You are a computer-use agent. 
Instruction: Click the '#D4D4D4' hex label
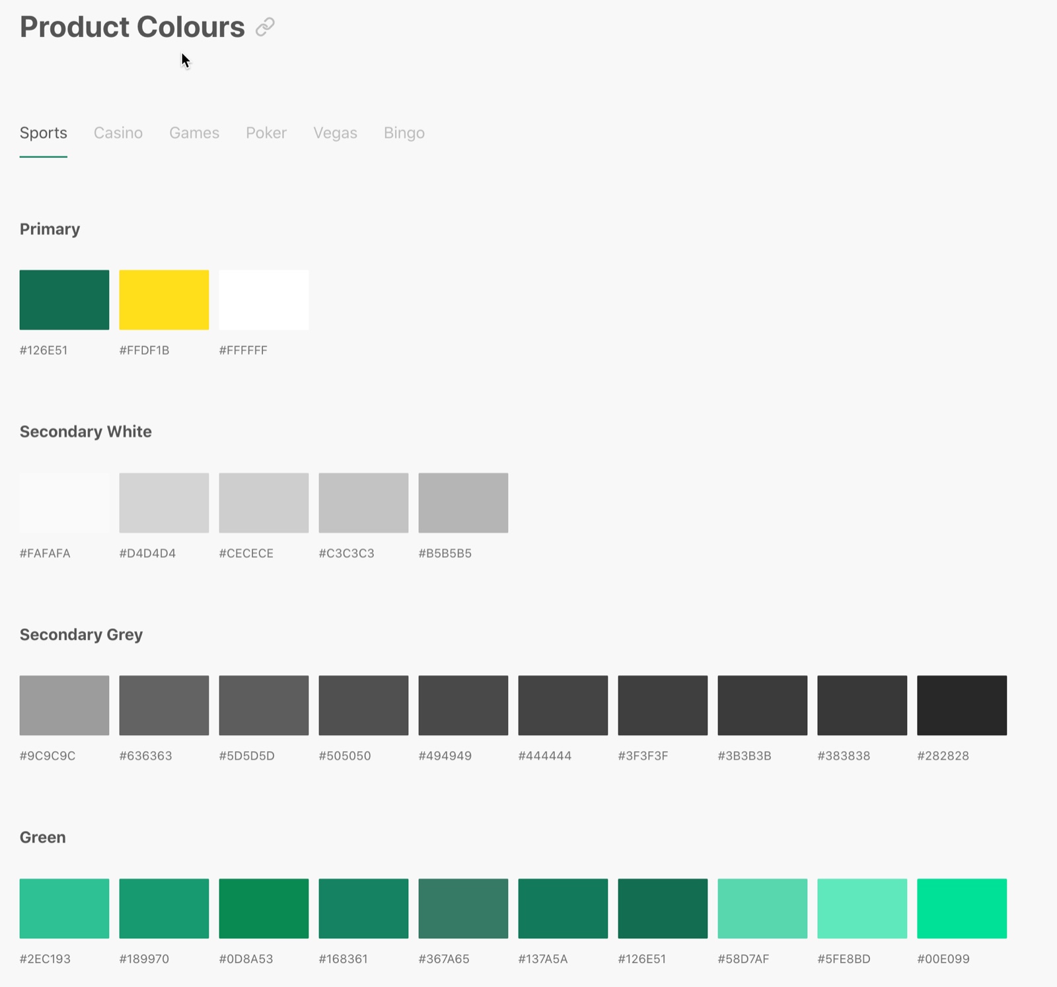(147, 553)
